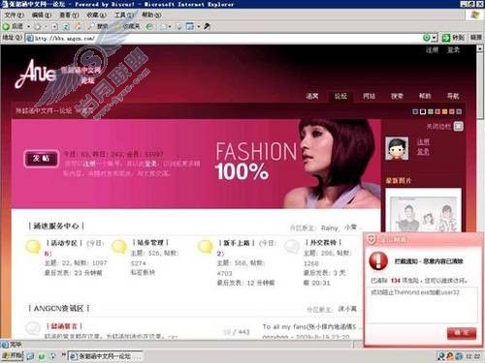Choose the white-outlined theme color swatch

point(423,111)
